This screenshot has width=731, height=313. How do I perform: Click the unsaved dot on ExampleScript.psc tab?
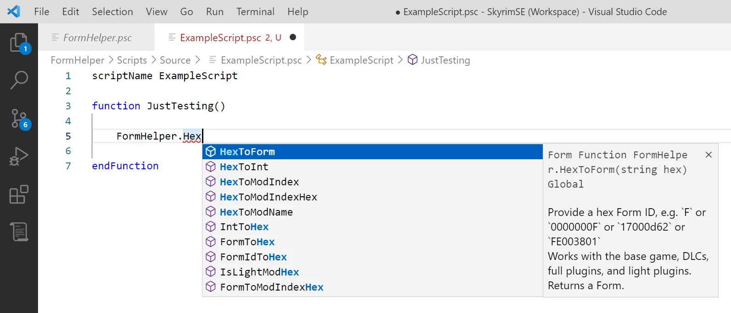pyautogui.click(x=293, y=37)
